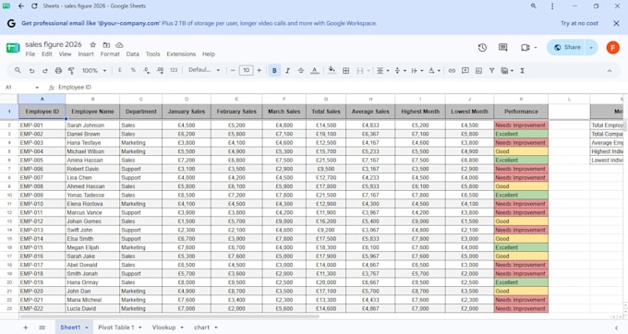
Task: Open the fill color picker
Action: [332, 70]
